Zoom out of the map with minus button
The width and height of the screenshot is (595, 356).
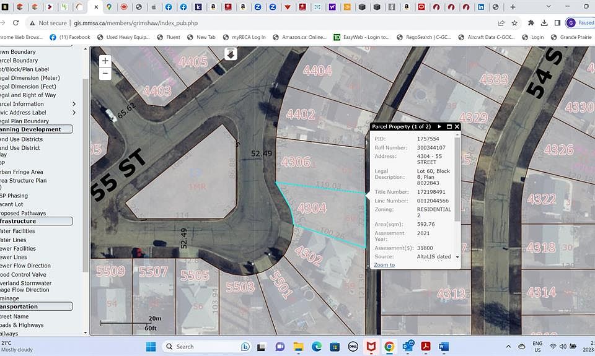(x=105, y=74)
